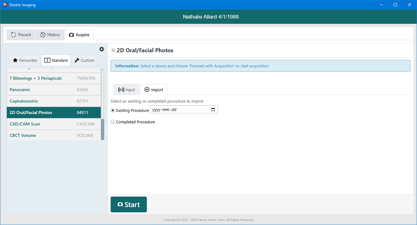Select the Import tab
The image size is (417, 225).
coord(154,90)
